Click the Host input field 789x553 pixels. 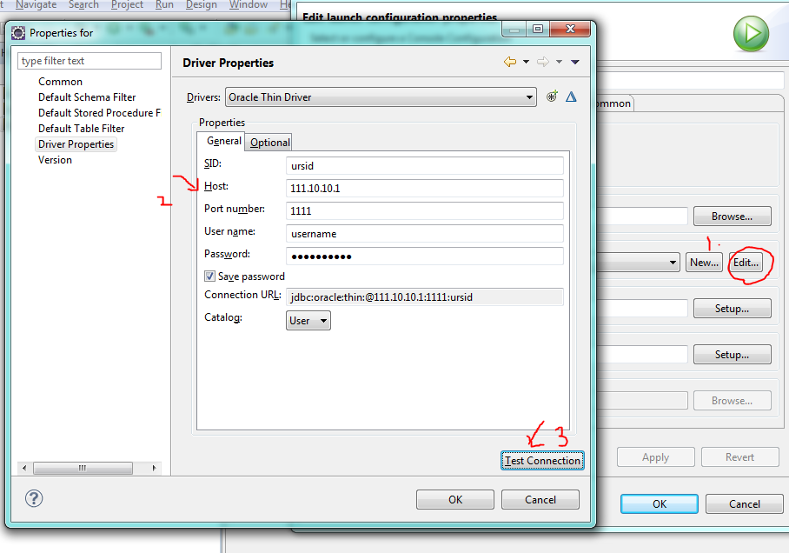pos(425,189)
